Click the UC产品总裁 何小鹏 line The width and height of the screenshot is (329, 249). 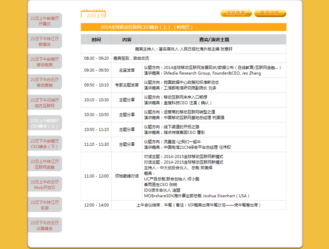pyautogui.click(x=172, y=179)
